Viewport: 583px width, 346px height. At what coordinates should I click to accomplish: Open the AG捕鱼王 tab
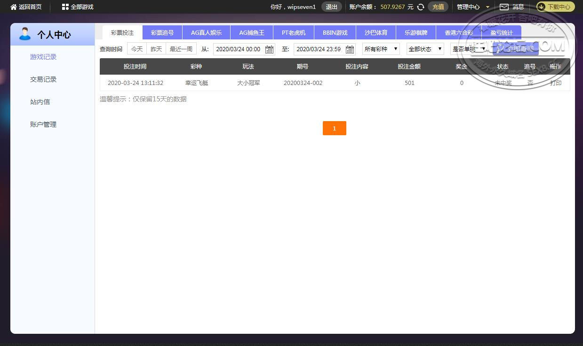coord(252,33)
